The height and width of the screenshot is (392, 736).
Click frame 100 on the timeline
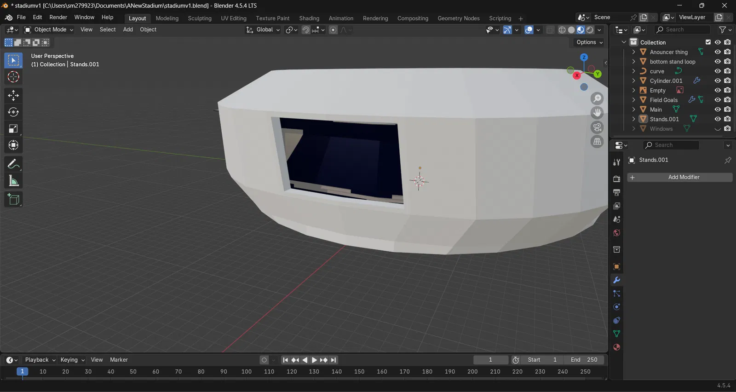[247, 372]
